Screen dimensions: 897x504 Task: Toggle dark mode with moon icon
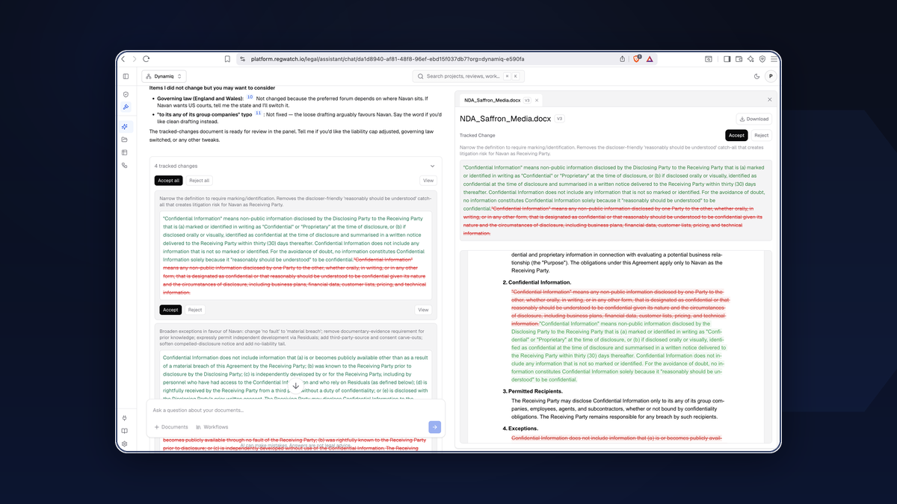tap(756, 76)
